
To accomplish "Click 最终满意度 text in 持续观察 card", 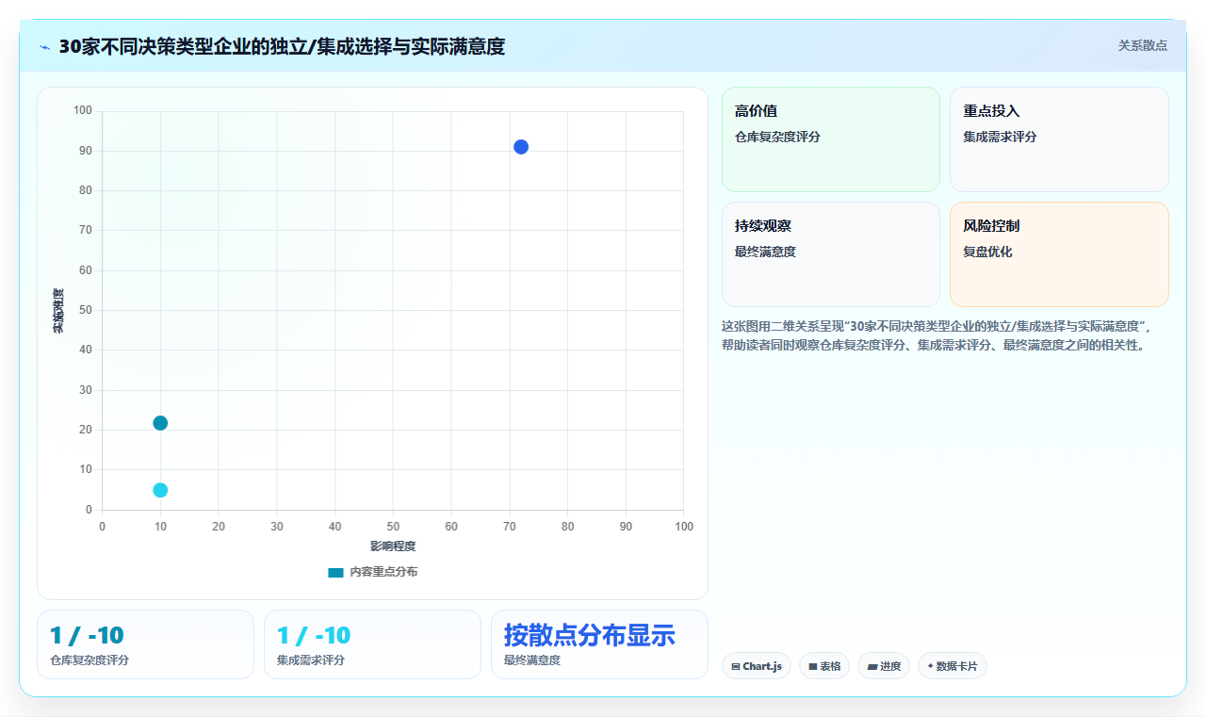I will [x=765, y=252].
